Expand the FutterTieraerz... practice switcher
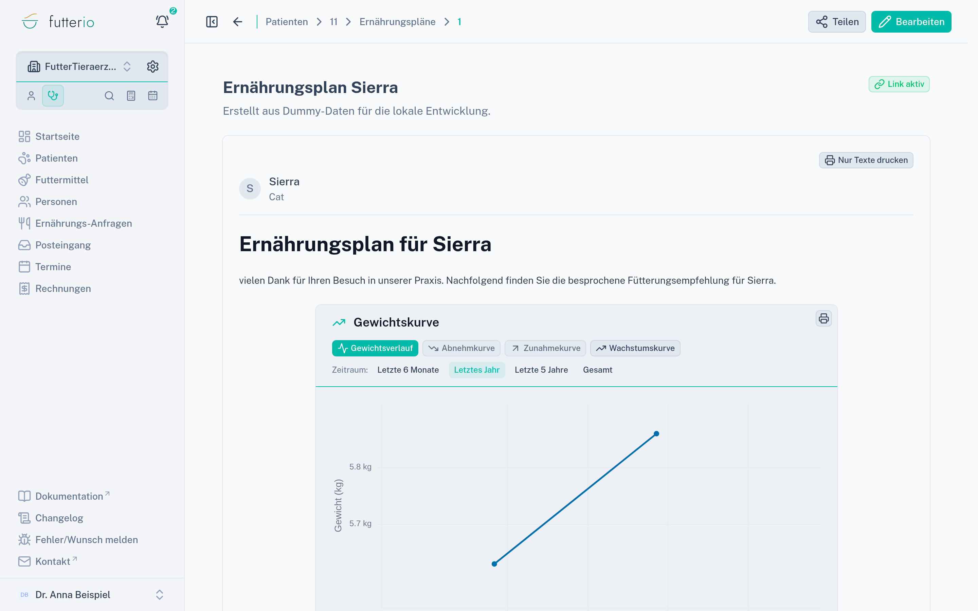The width and height of the screenshot is (978, 611). [x=79, y=67]
